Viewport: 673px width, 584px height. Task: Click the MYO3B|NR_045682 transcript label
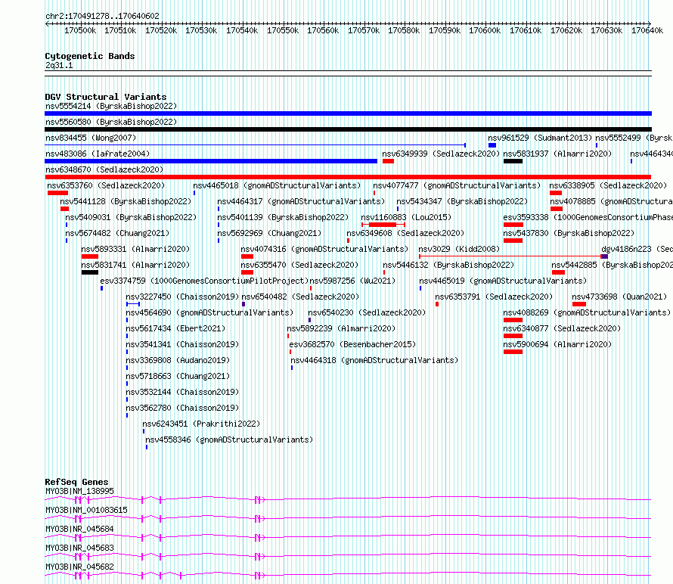tap(80, 567)
